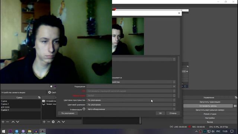This screenshot has height=134, width=238.
Task: Open File Explorer from the taskbar
Action: pyautogui.click(x=30, y=131)
